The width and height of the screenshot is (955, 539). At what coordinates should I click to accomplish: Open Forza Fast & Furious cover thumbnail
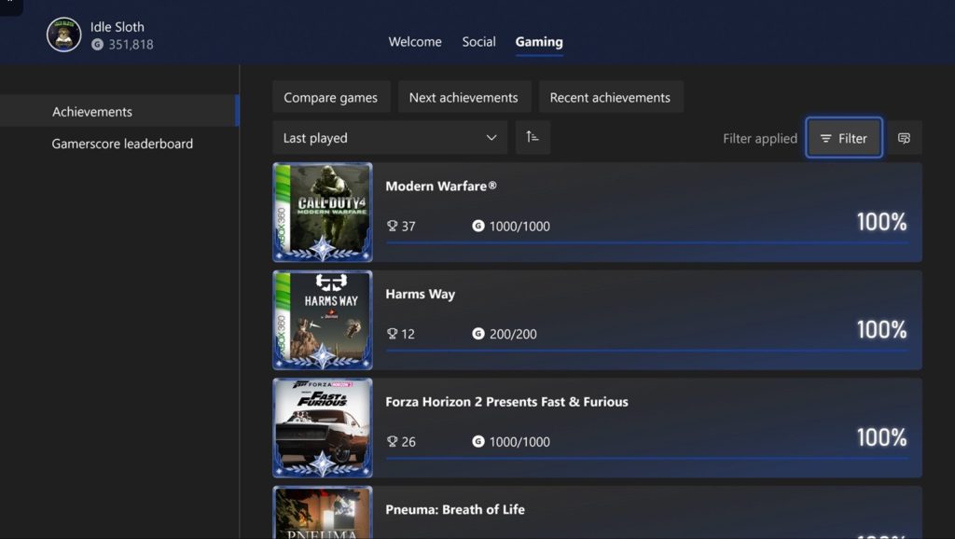tap(323, 427)
